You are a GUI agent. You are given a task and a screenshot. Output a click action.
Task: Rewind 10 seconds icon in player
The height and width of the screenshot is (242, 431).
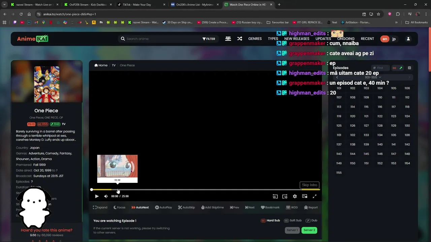tap(275, 197)
